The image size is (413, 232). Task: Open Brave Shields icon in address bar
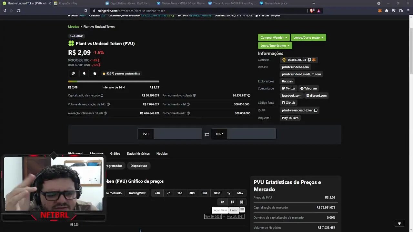click(312, 11)
